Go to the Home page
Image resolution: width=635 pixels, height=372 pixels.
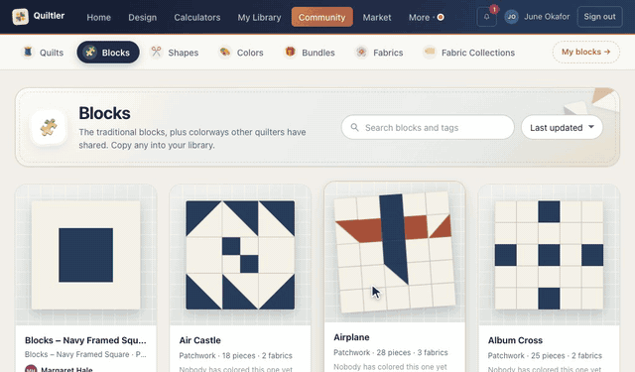coord(99,18)
